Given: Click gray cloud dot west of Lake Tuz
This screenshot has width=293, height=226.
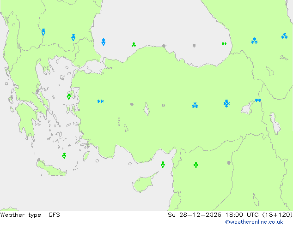Looking at the screenshot, I should [132, 104].
